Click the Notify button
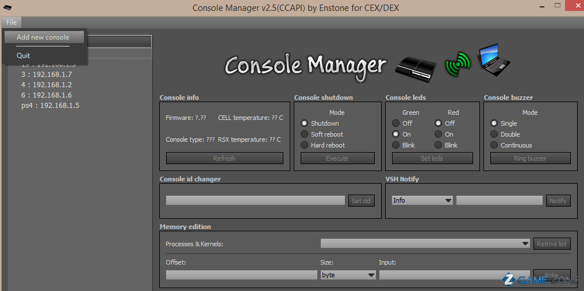The width and height of the screenshot is (584, 291). 558,200
